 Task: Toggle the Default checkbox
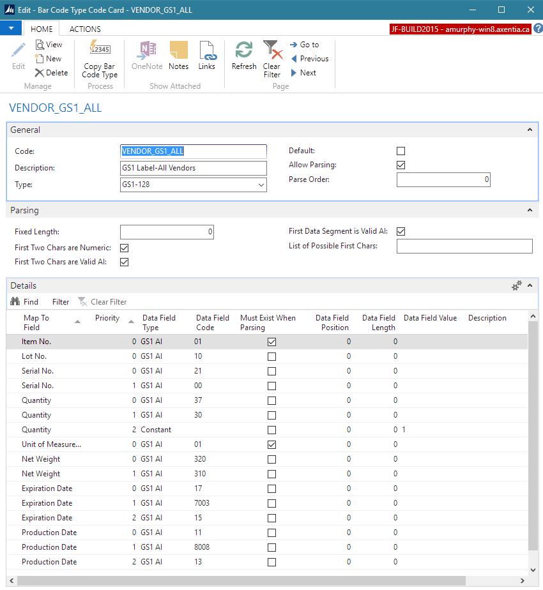coord(401,151)
